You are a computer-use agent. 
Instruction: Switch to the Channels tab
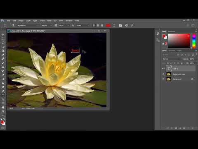pyautogui.click(x=172, y=51)
